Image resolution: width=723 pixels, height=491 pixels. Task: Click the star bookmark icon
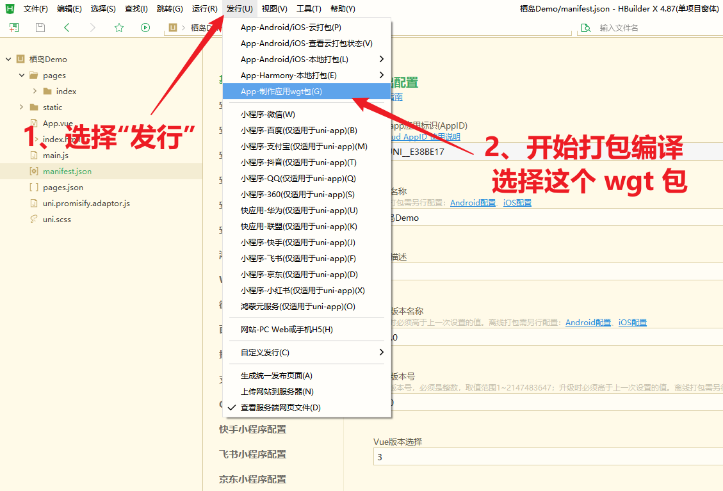pyautogui.click(x=119, y=28)
